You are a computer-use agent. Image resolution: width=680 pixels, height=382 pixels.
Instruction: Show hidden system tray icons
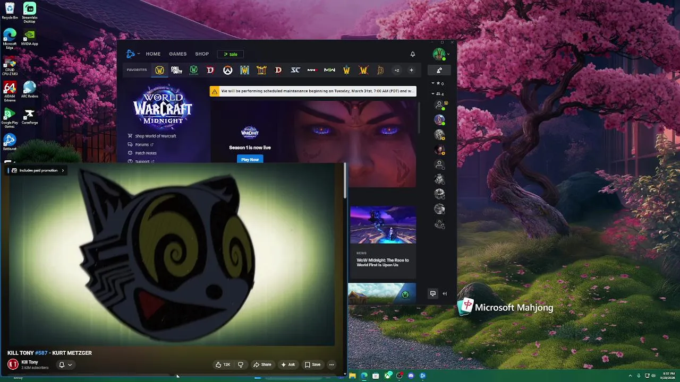pyautogui.click(x=630, y=376)
